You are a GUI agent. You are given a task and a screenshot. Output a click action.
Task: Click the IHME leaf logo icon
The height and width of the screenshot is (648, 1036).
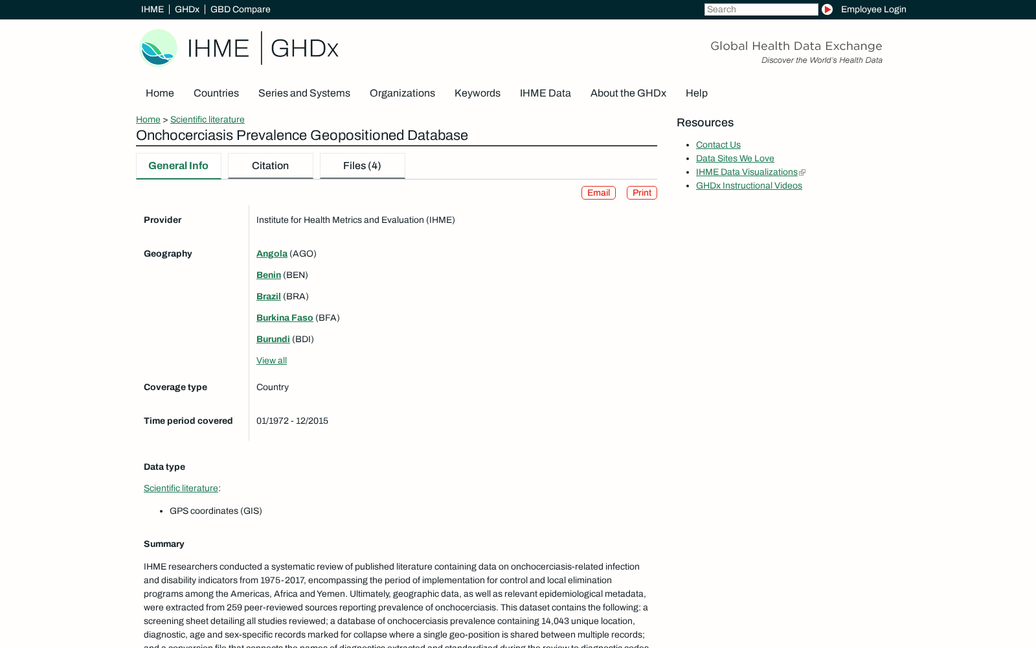(x=158, y=48)
